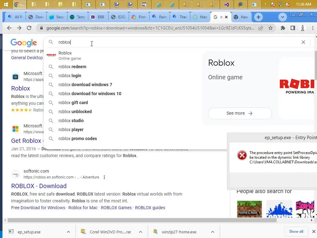Click the address bar URL
The height and width of the screenshot is (238, 317).
tap(150, 28)
